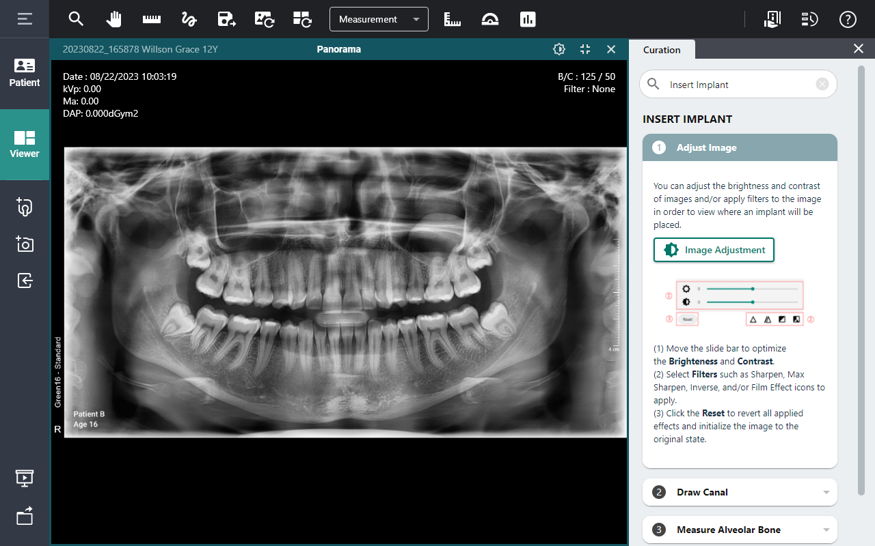875x546 pixels.
Task: Select the magnifier zoom tool
Action: [76, 19]
